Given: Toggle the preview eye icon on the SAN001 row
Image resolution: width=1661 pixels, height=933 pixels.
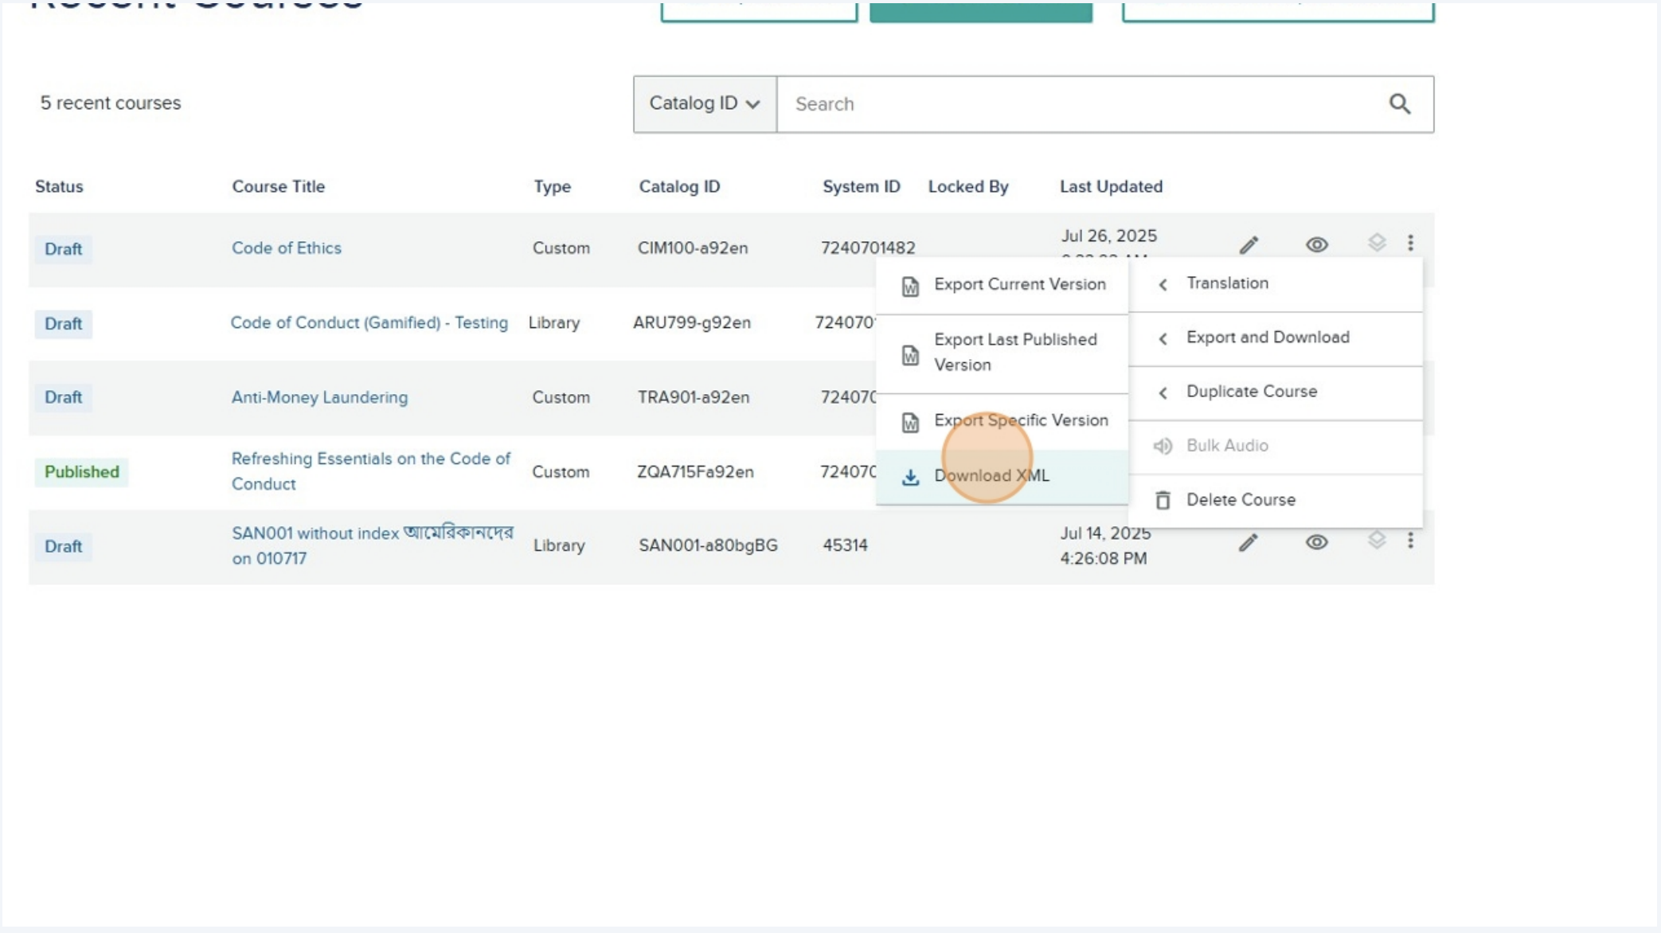Looking at the screenshot, I should [1315, 543].
